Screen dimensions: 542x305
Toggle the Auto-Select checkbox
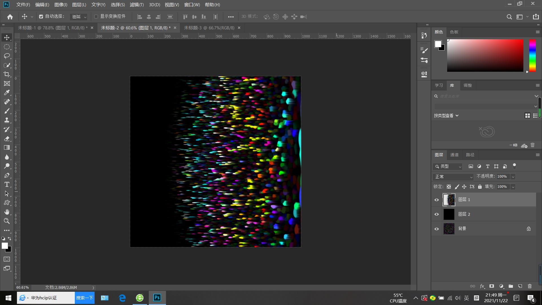(41, 17)
